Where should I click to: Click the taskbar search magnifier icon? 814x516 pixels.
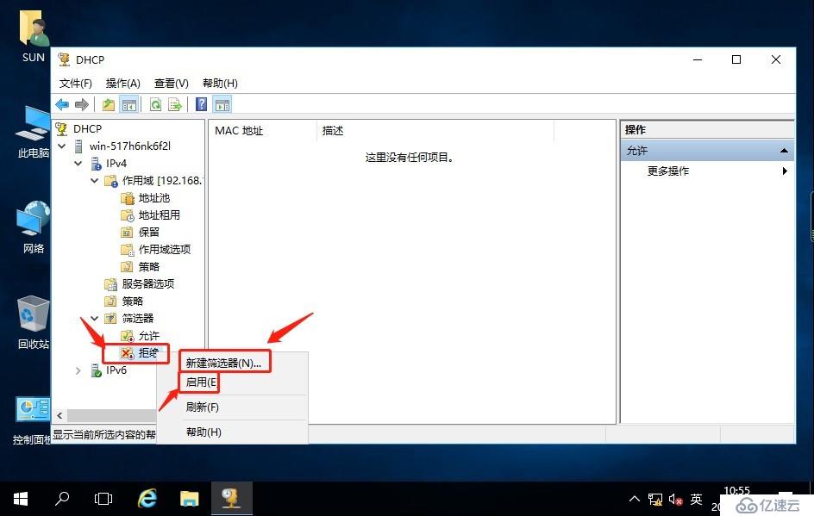pyautogui.click(x=62, y=499)
